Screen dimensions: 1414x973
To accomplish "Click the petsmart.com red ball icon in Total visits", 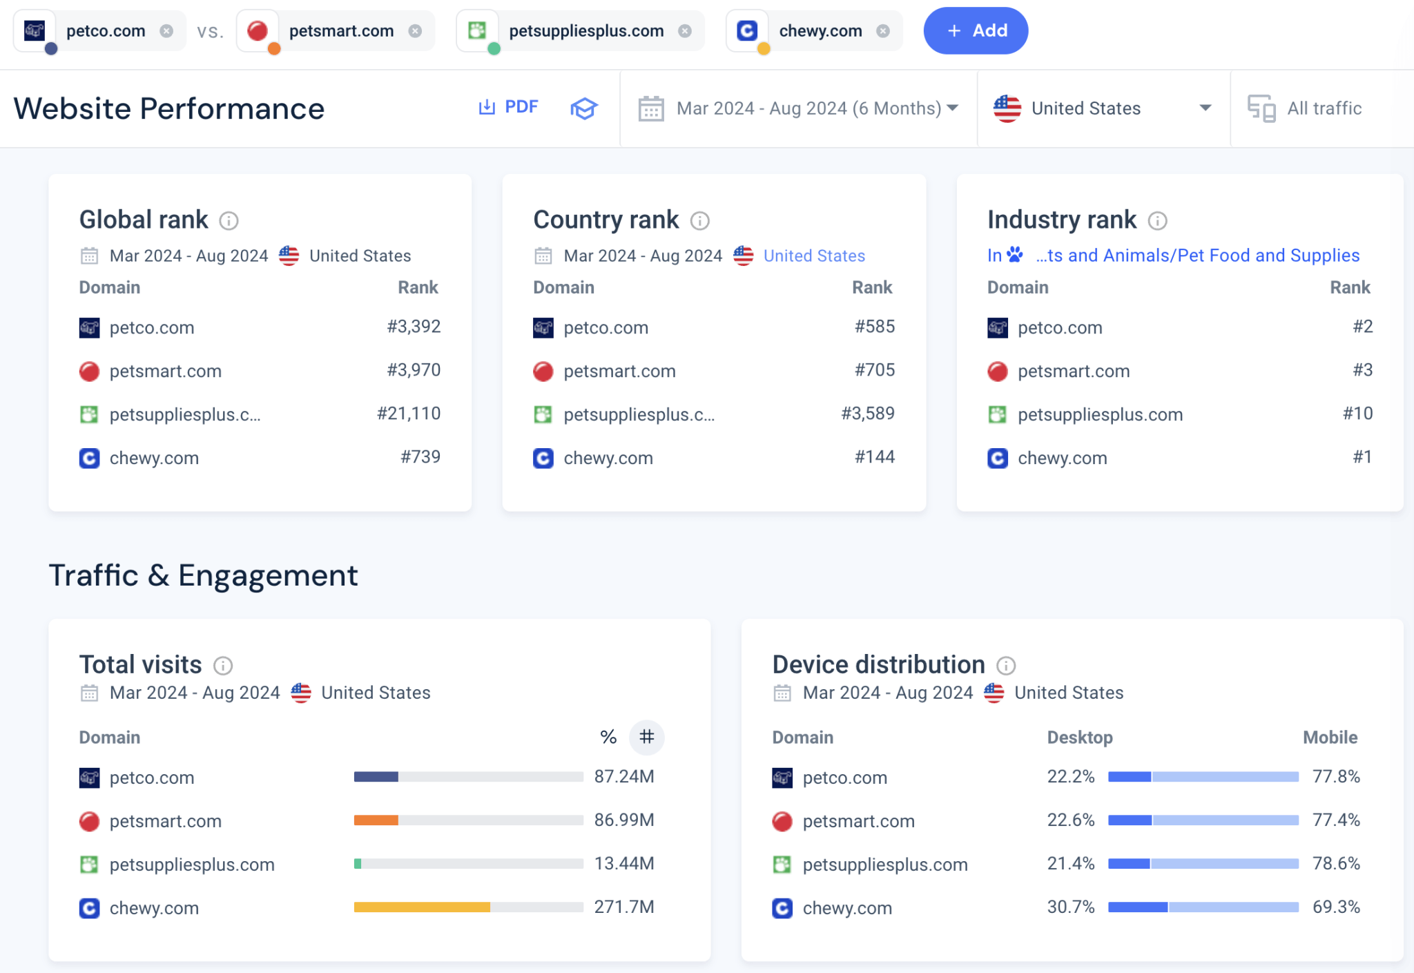I will (89, 822).
